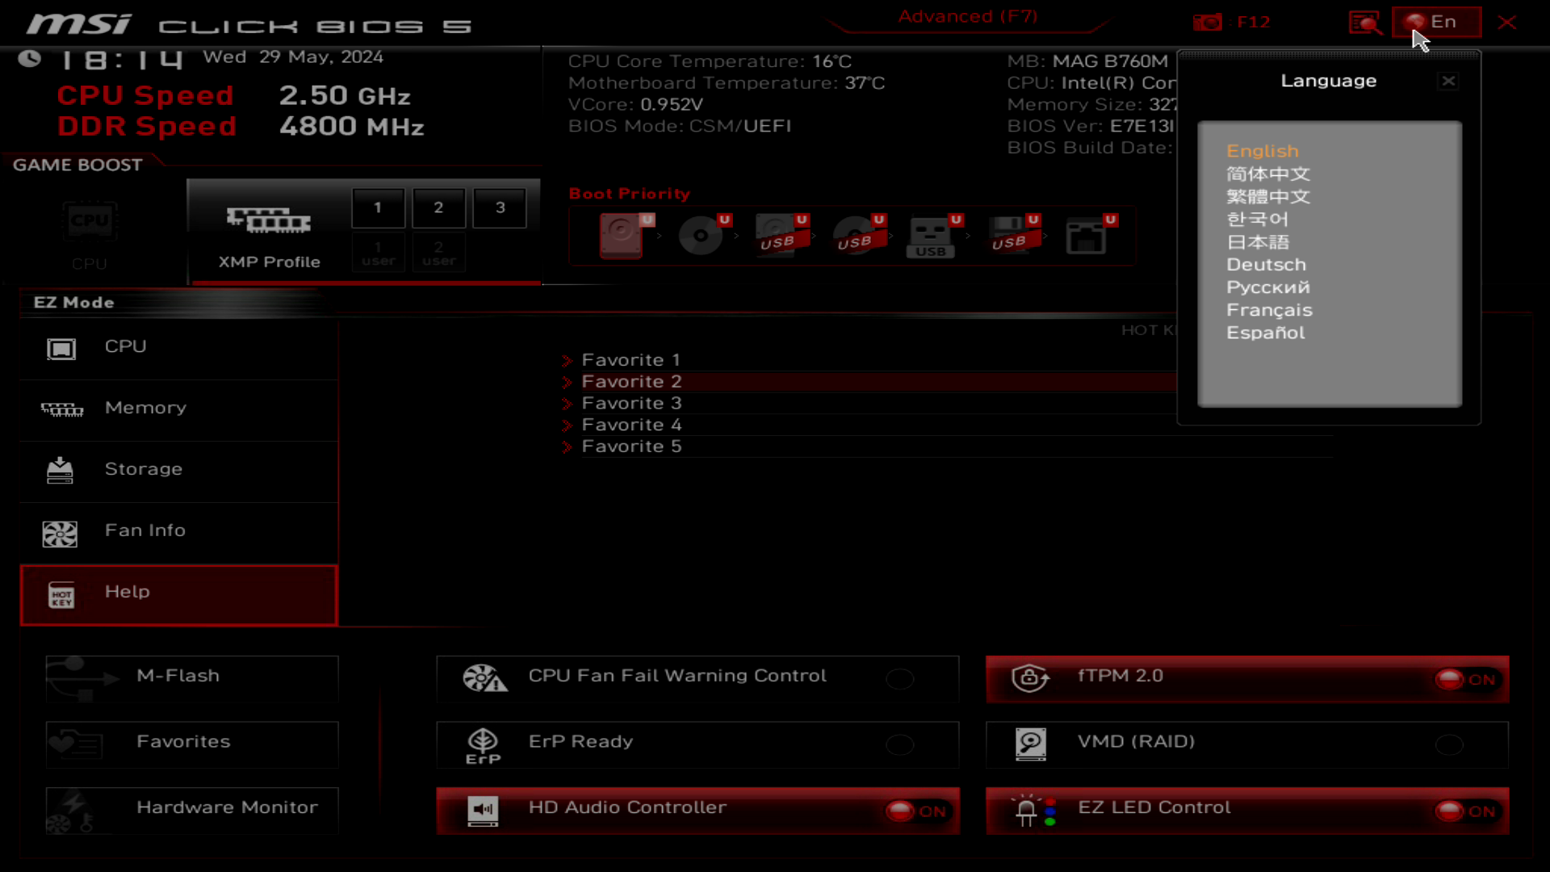Viewport: 1550px width, 872px height.
Task: Choose Deutsch from the language list
Action: click(1266, 265)
